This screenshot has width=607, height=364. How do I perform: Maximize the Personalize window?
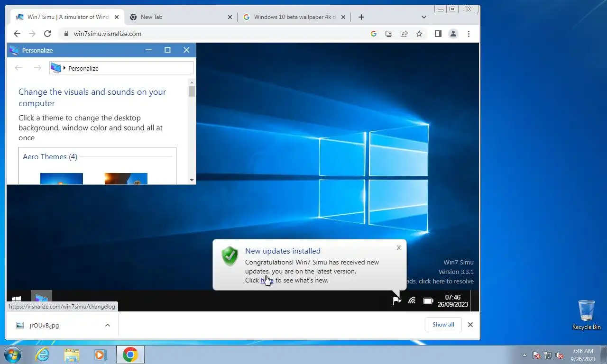167,50
